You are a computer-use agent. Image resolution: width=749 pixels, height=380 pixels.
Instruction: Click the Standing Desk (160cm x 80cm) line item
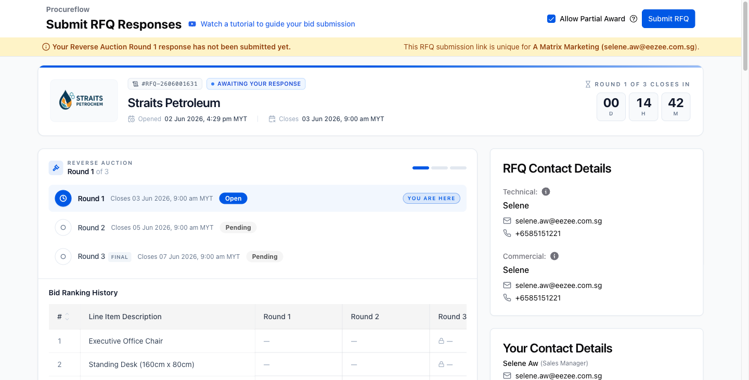point(141,364)
